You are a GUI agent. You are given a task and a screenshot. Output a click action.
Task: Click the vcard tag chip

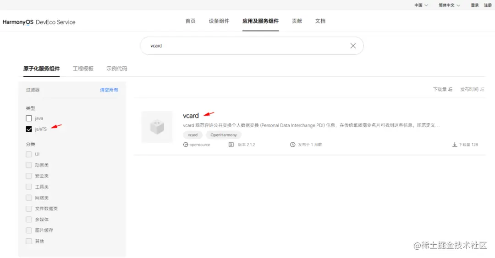(x=192, y=135)
